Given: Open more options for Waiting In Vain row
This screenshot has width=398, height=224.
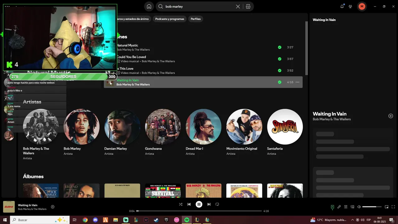Looking at the screenshot, I should click(x=297, y=82).
